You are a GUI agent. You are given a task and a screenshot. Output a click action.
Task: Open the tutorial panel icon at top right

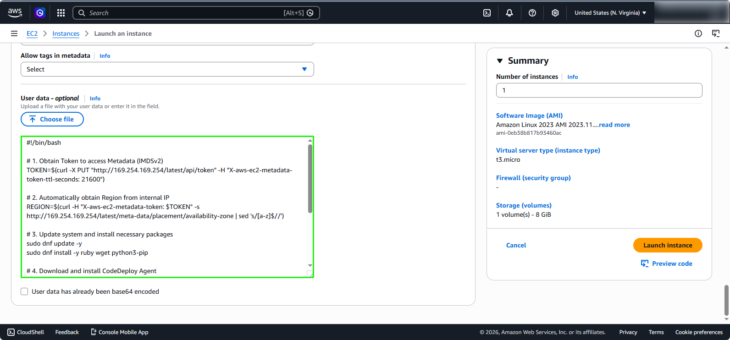pyautogui.click(x=716, y=33)
